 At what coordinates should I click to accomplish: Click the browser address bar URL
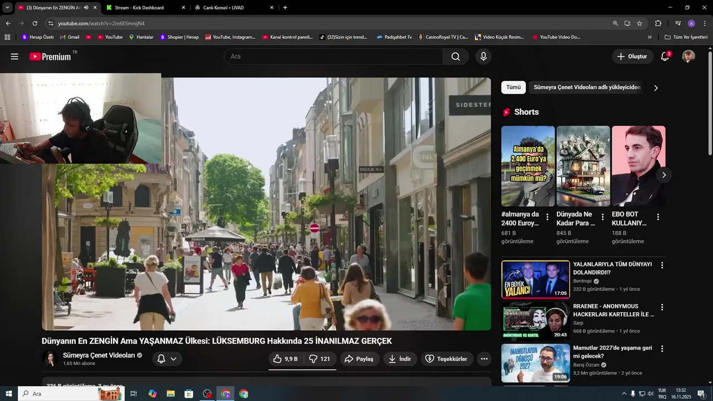pyautogui.click(x=101, y=23)
